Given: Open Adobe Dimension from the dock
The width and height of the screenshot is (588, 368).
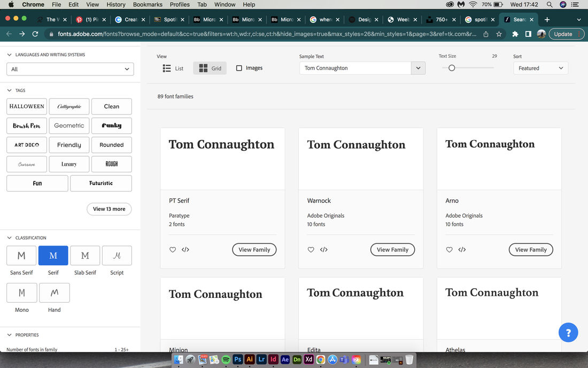Looking at the screenshot, I should point(297,359).
